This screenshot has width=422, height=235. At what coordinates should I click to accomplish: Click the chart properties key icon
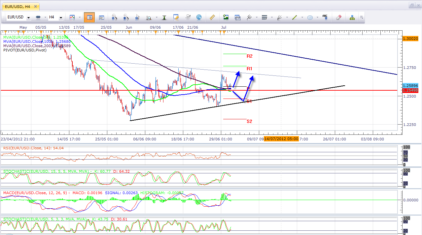(176, 17)
